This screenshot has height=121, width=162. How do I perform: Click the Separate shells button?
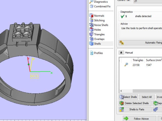(157, 103)
